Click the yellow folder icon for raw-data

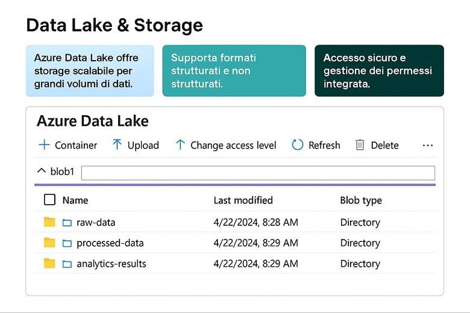tap(49, 222)
